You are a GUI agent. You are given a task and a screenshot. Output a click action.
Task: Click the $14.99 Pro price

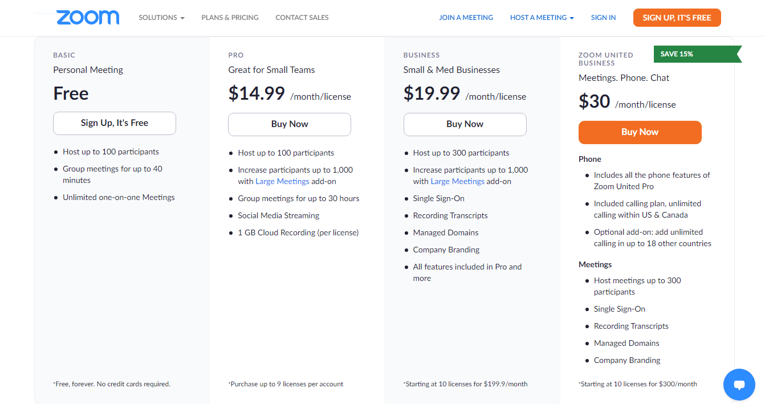pyautogui.click(x=257, y=93)
